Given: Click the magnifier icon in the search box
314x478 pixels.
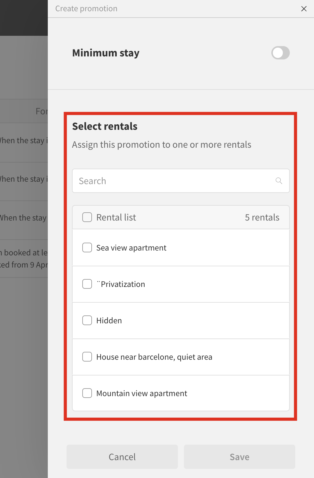Looking at the screenshot, I should 279,181.
